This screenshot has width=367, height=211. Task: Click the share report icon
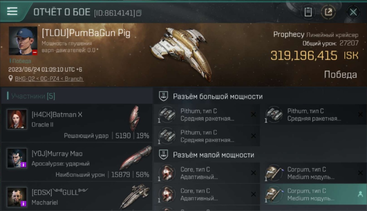click(x=328, y=12)
